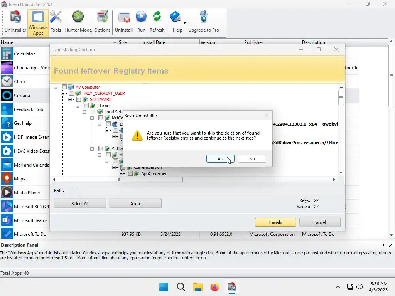Collapse the AppContainer tree node
The height and width of the screenshot is (296, 395).
point(121,173)
